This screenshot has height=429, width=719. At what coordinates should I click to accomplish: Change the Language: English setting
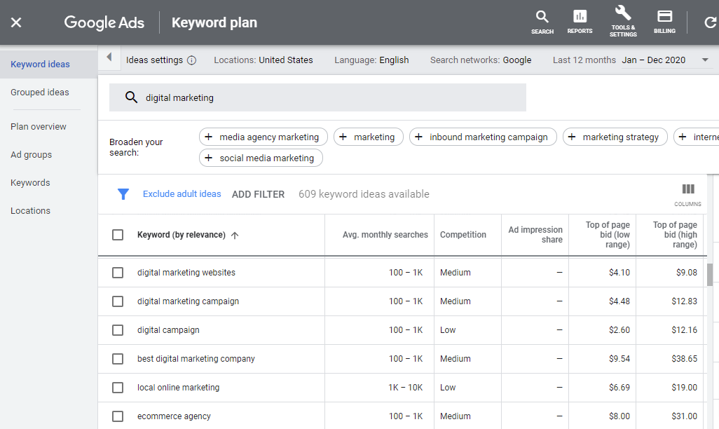[371, 60]
